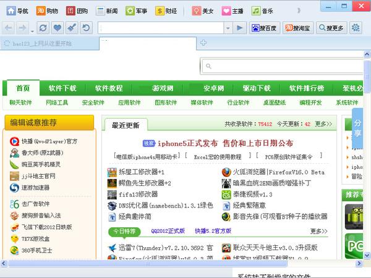Open 编程开发 category link

tap(310, 103)
